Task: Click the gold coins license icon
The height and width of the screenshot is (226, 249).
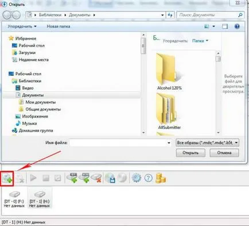Action: pos(161,178)
